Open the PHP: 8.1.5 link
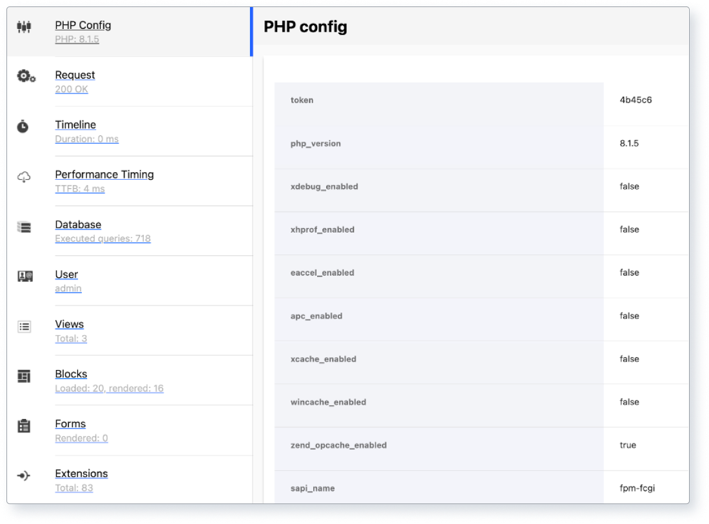 click(77, 39)
